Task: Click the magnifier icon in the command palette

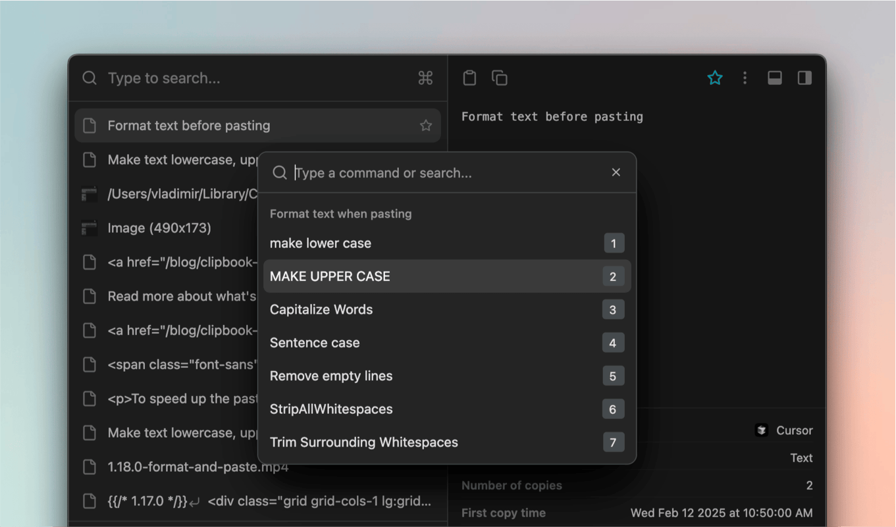Action: 279,172
